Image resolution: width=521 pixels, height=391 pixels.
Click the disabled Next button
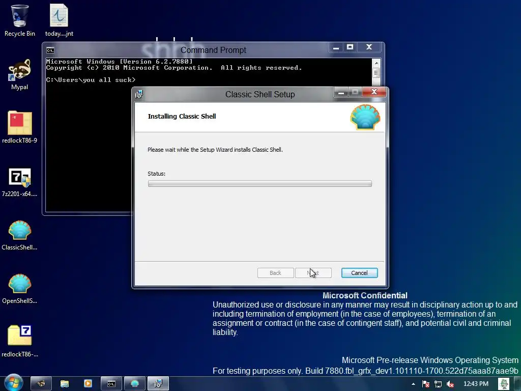313,273
